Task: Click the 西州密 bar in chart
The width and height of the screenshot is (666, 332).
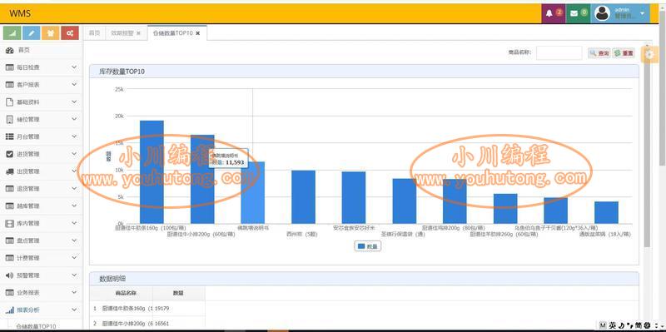Action: 303,197
